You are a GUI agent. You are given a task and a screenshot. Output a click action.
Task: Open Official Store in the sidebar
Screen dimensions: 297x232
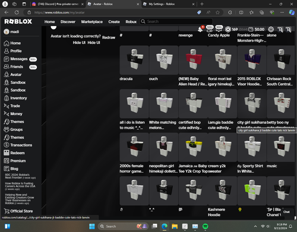18,211
